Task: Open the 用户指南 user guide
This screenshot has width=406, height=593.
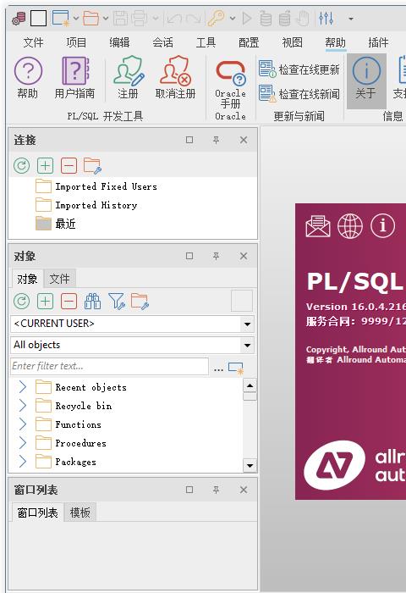Action: pos(74,78)
